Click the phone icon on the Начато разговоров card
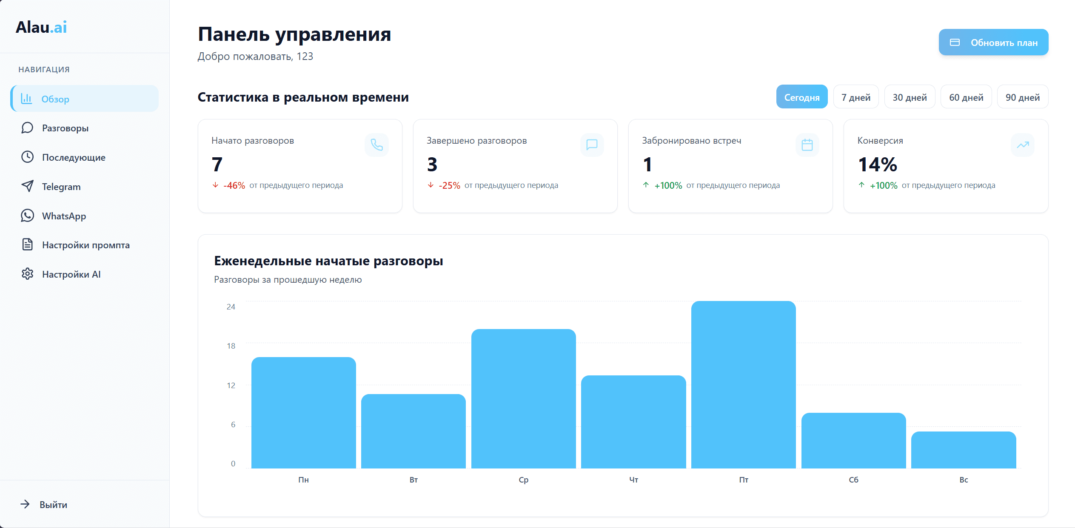This screenshot has width=1075, height=528. (376, 145)
